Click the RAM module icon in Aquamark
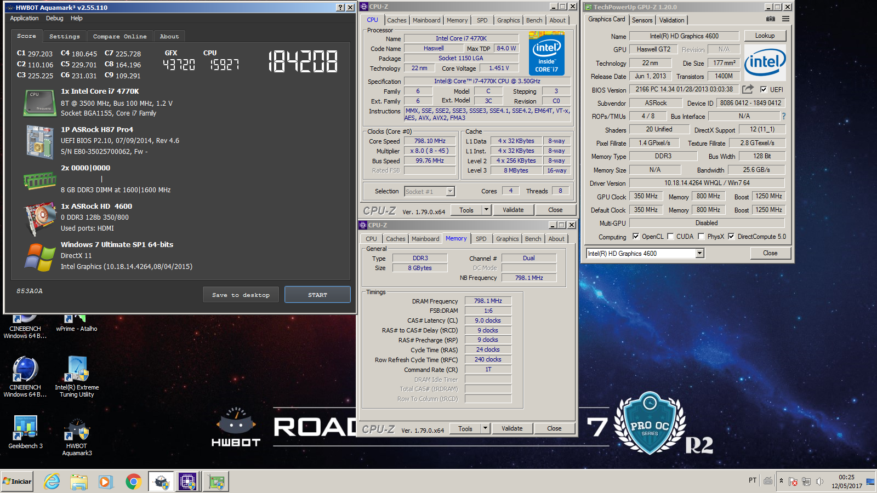 tap(39, 180)
